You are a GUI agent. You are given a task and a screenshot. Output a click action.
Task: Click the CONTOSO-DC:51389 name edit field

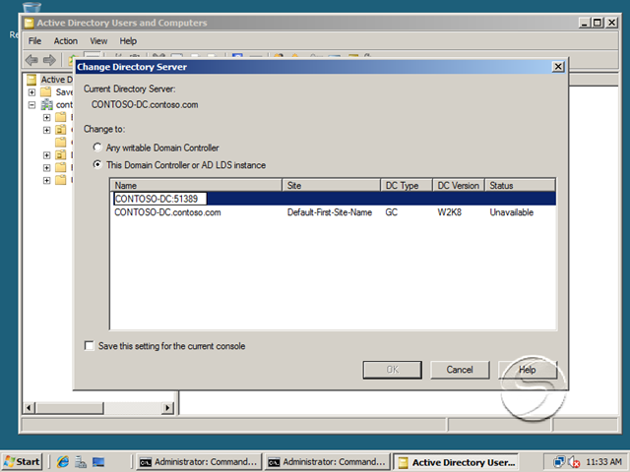pos(160,199)
